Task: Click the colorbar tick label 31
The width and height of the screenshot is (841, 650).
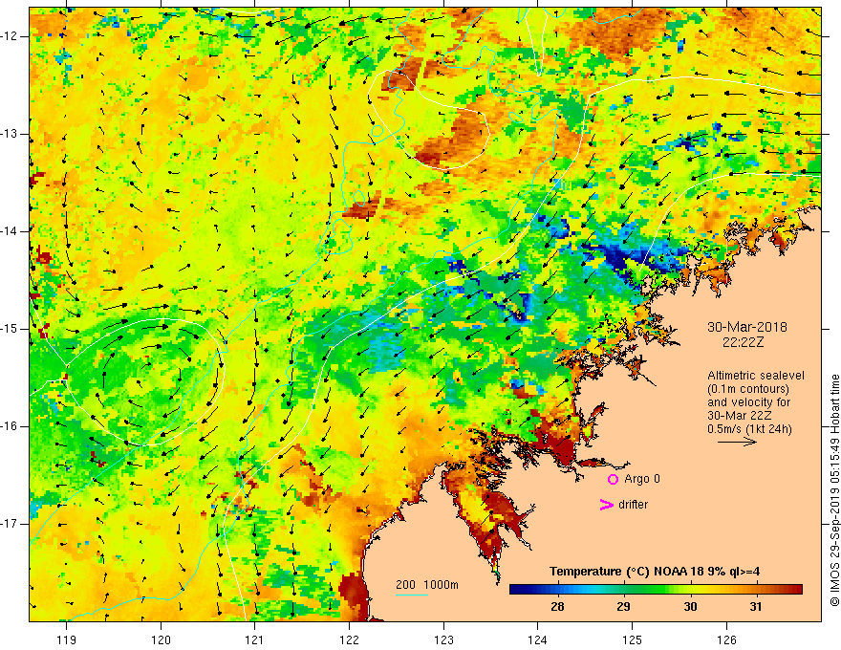Action: [x=756, y=607]
